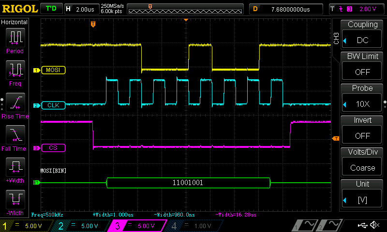Click the source 1 waveform generator icon
The image size is (387, 232).
pyautogui.click(x=305, y=225)
